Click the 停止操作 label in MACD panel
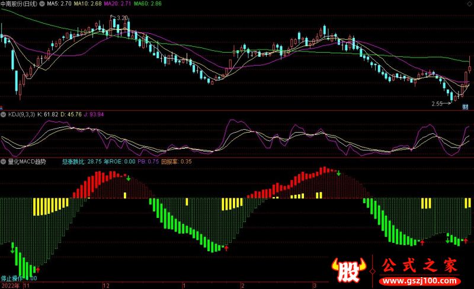 click(12, 278)
